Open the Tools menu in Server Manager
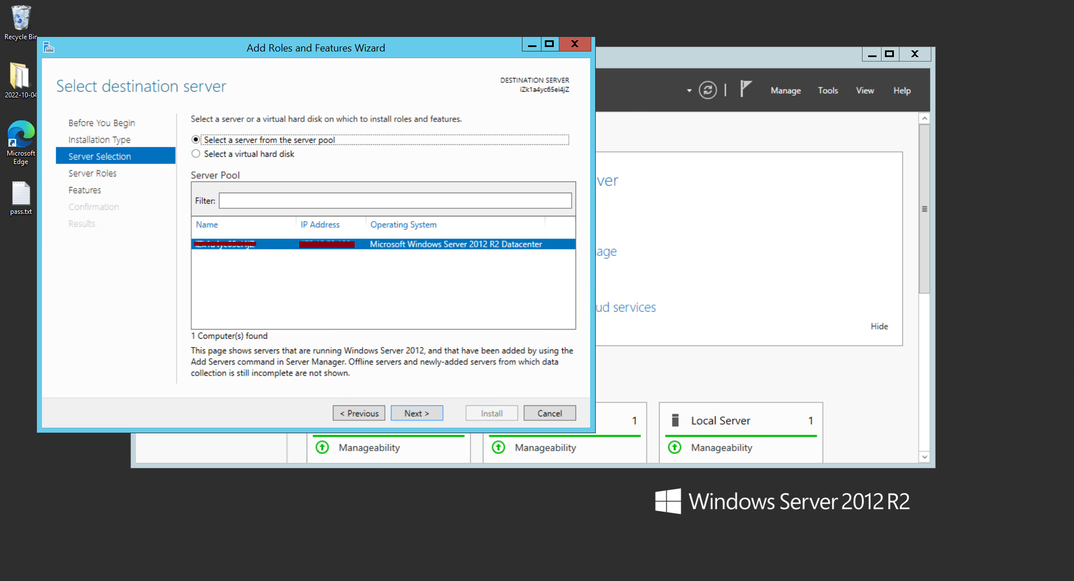Viewport: 1074px width, 581px height. [828, 91]
